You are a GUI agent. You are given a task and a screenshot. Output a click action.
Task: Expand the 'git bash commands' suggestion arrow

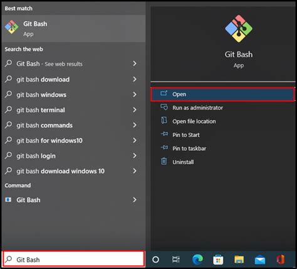click(x=135, y=125)
